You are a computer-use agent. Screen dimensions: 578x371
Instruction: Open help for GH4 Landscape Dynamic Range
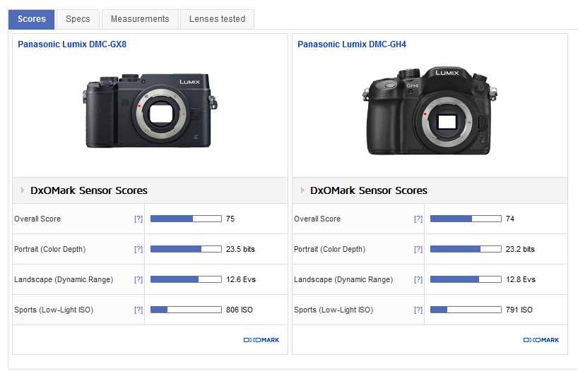(418, 280)
